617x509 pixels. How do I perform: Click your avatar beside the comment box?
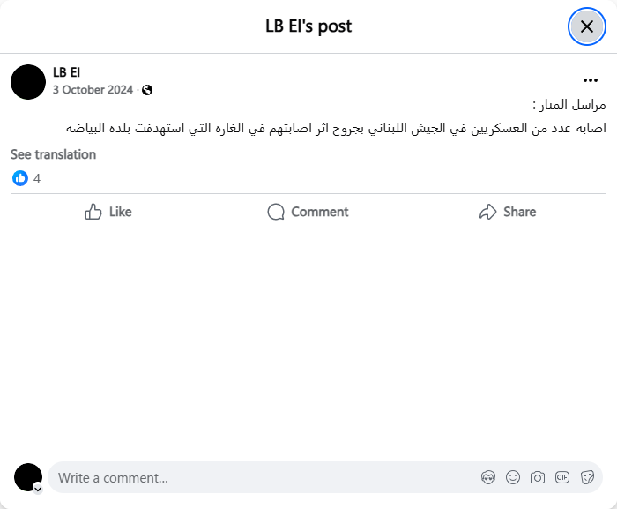pos(28,476)
